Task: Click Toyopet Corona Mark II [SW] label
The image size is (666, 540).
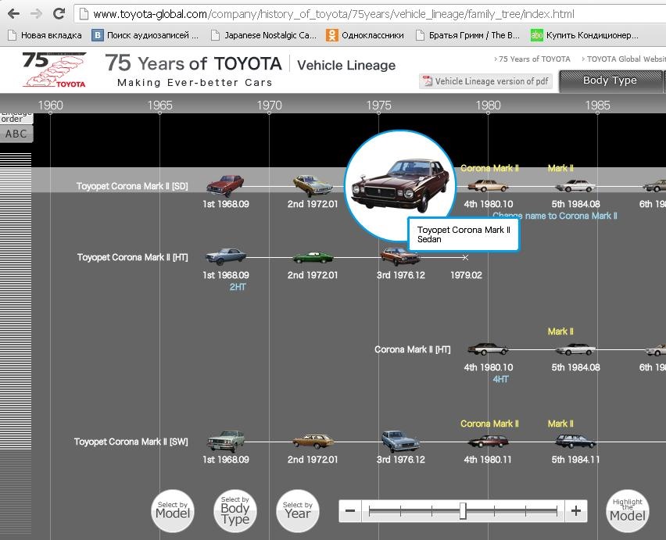Action: 131,442
